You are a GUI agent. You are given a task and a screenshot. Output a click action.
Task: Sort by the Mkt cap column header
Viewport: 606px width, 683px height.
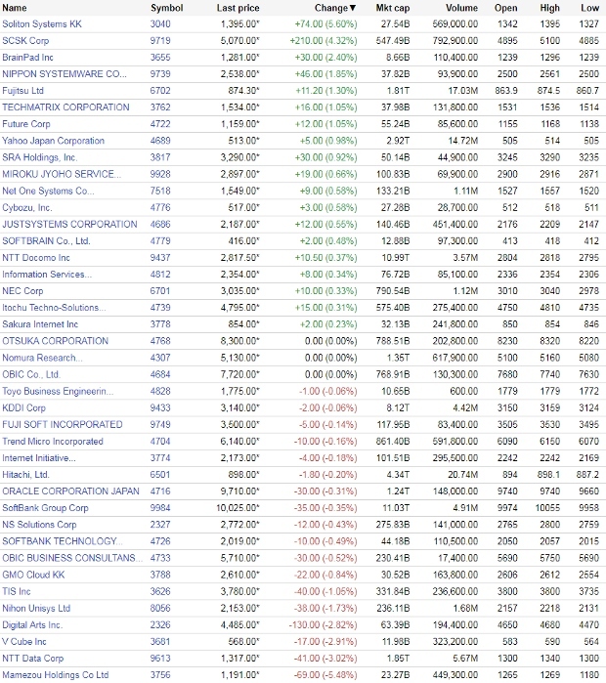tap(393, 8)
